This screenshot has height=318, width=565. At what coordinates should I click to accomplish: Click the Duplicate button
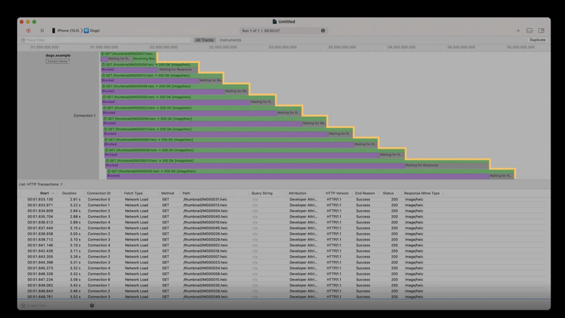[x=537, y=40]
